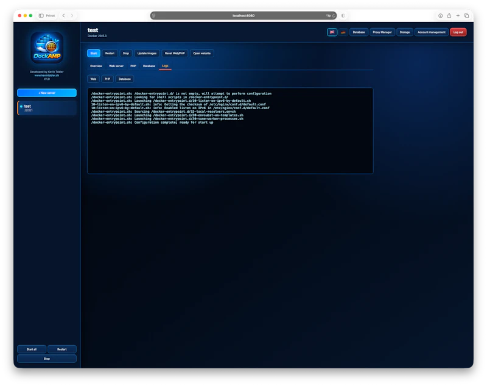Click the page icon left of the URL

154,16
